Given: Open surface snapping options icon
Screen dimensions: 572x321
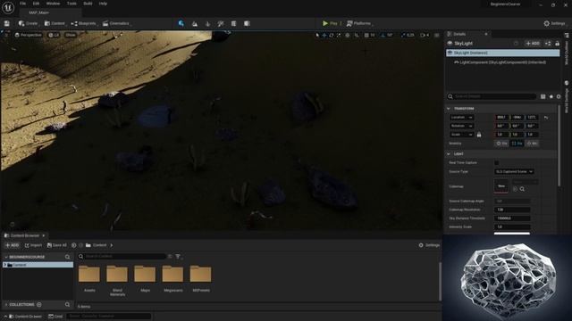Looking at the screenshot, I should tap(357, 36).
